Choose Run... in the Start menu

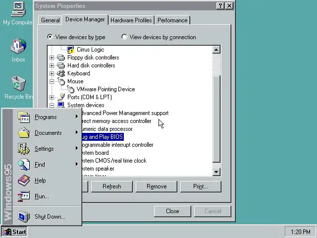(x=48, y=196)
